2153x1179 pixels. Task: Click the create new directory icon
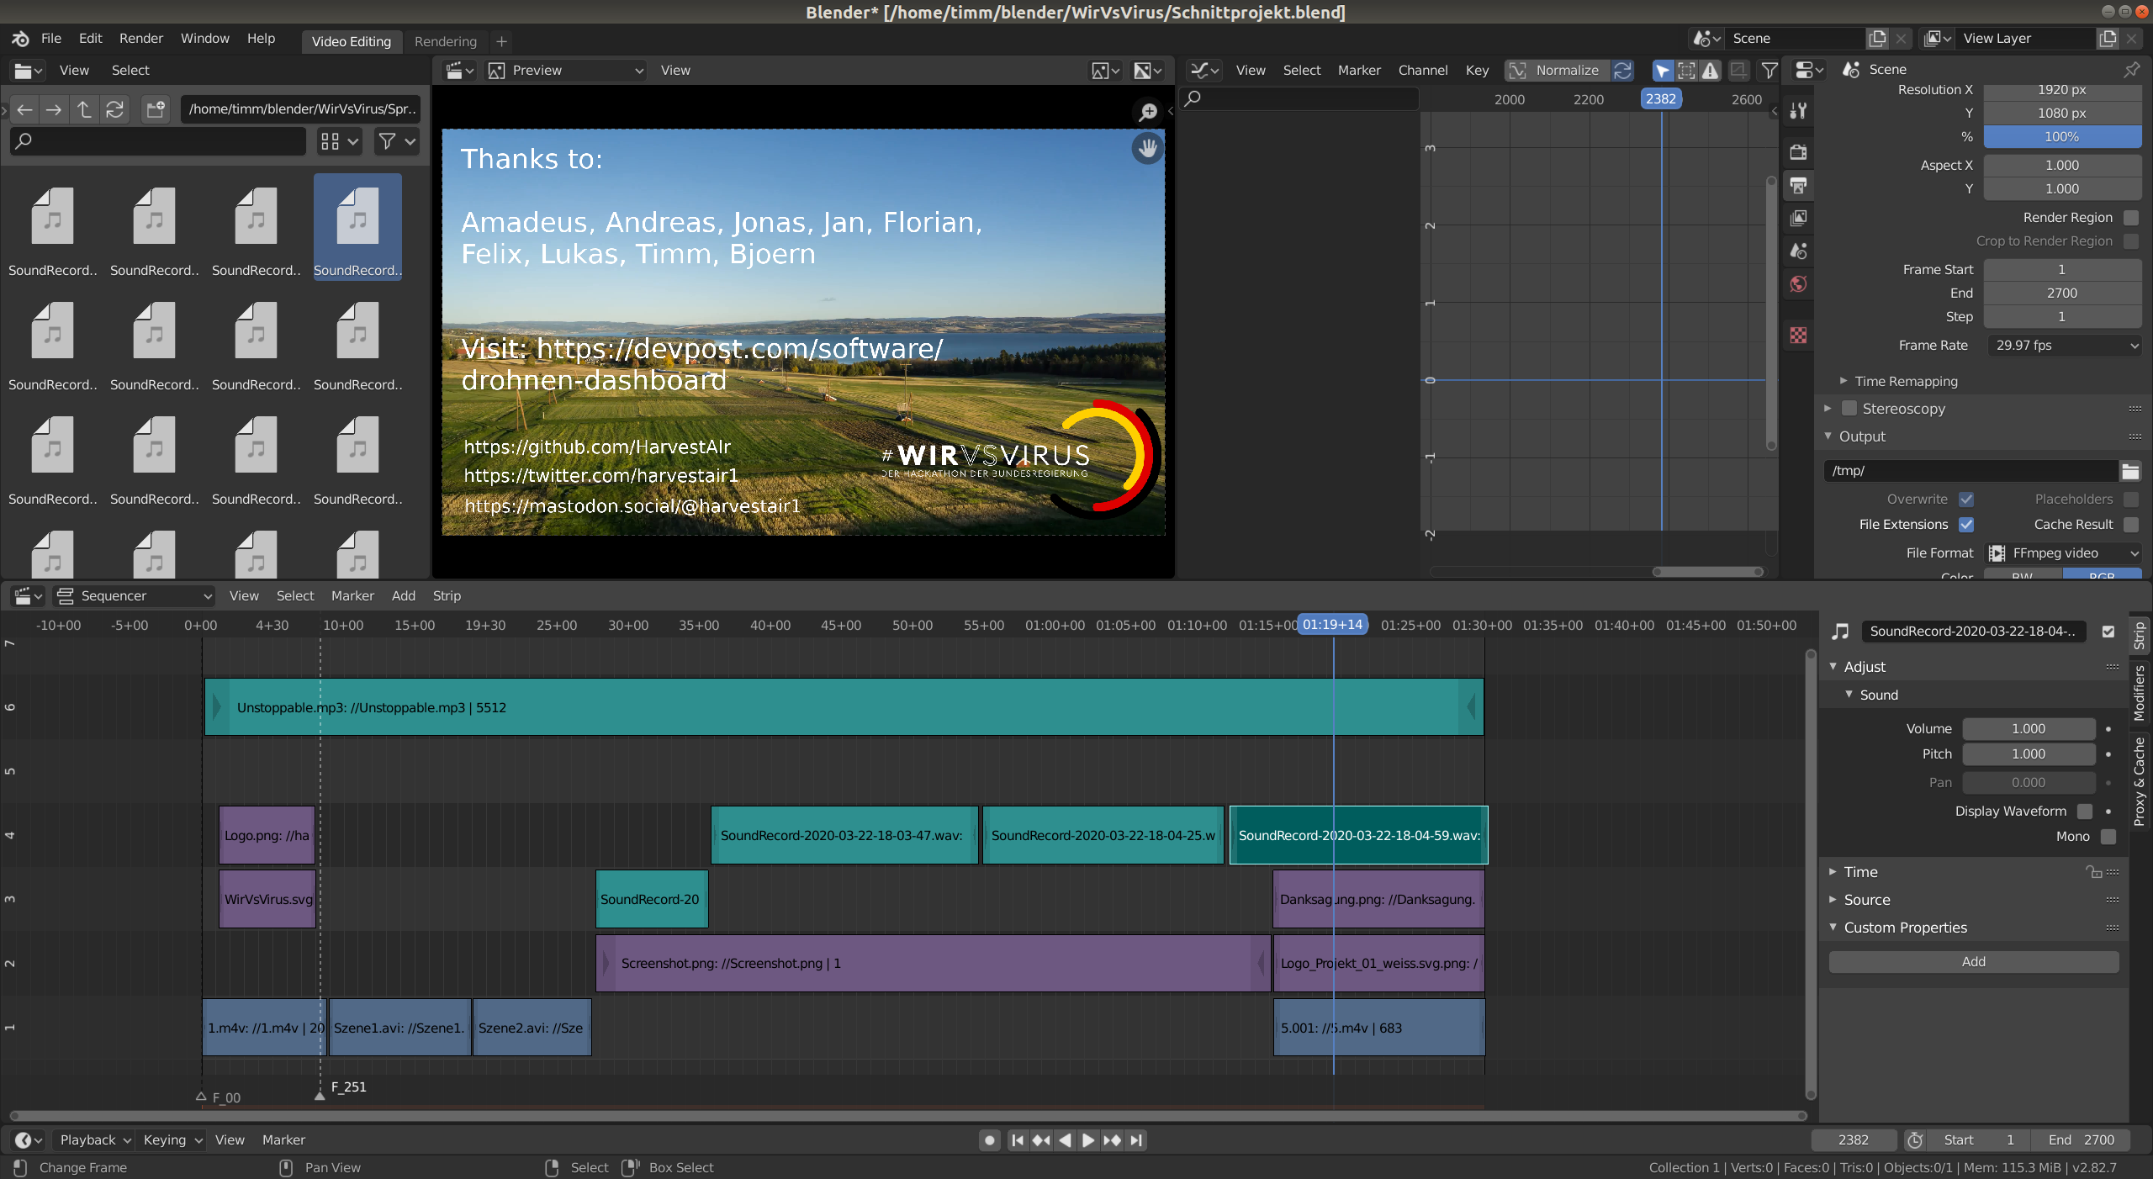pos(156,109)
